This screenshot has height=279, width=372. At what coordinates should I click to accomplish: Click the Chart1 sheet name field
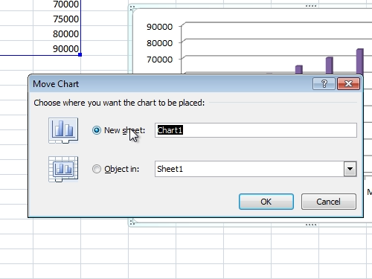tap(256, 130)
